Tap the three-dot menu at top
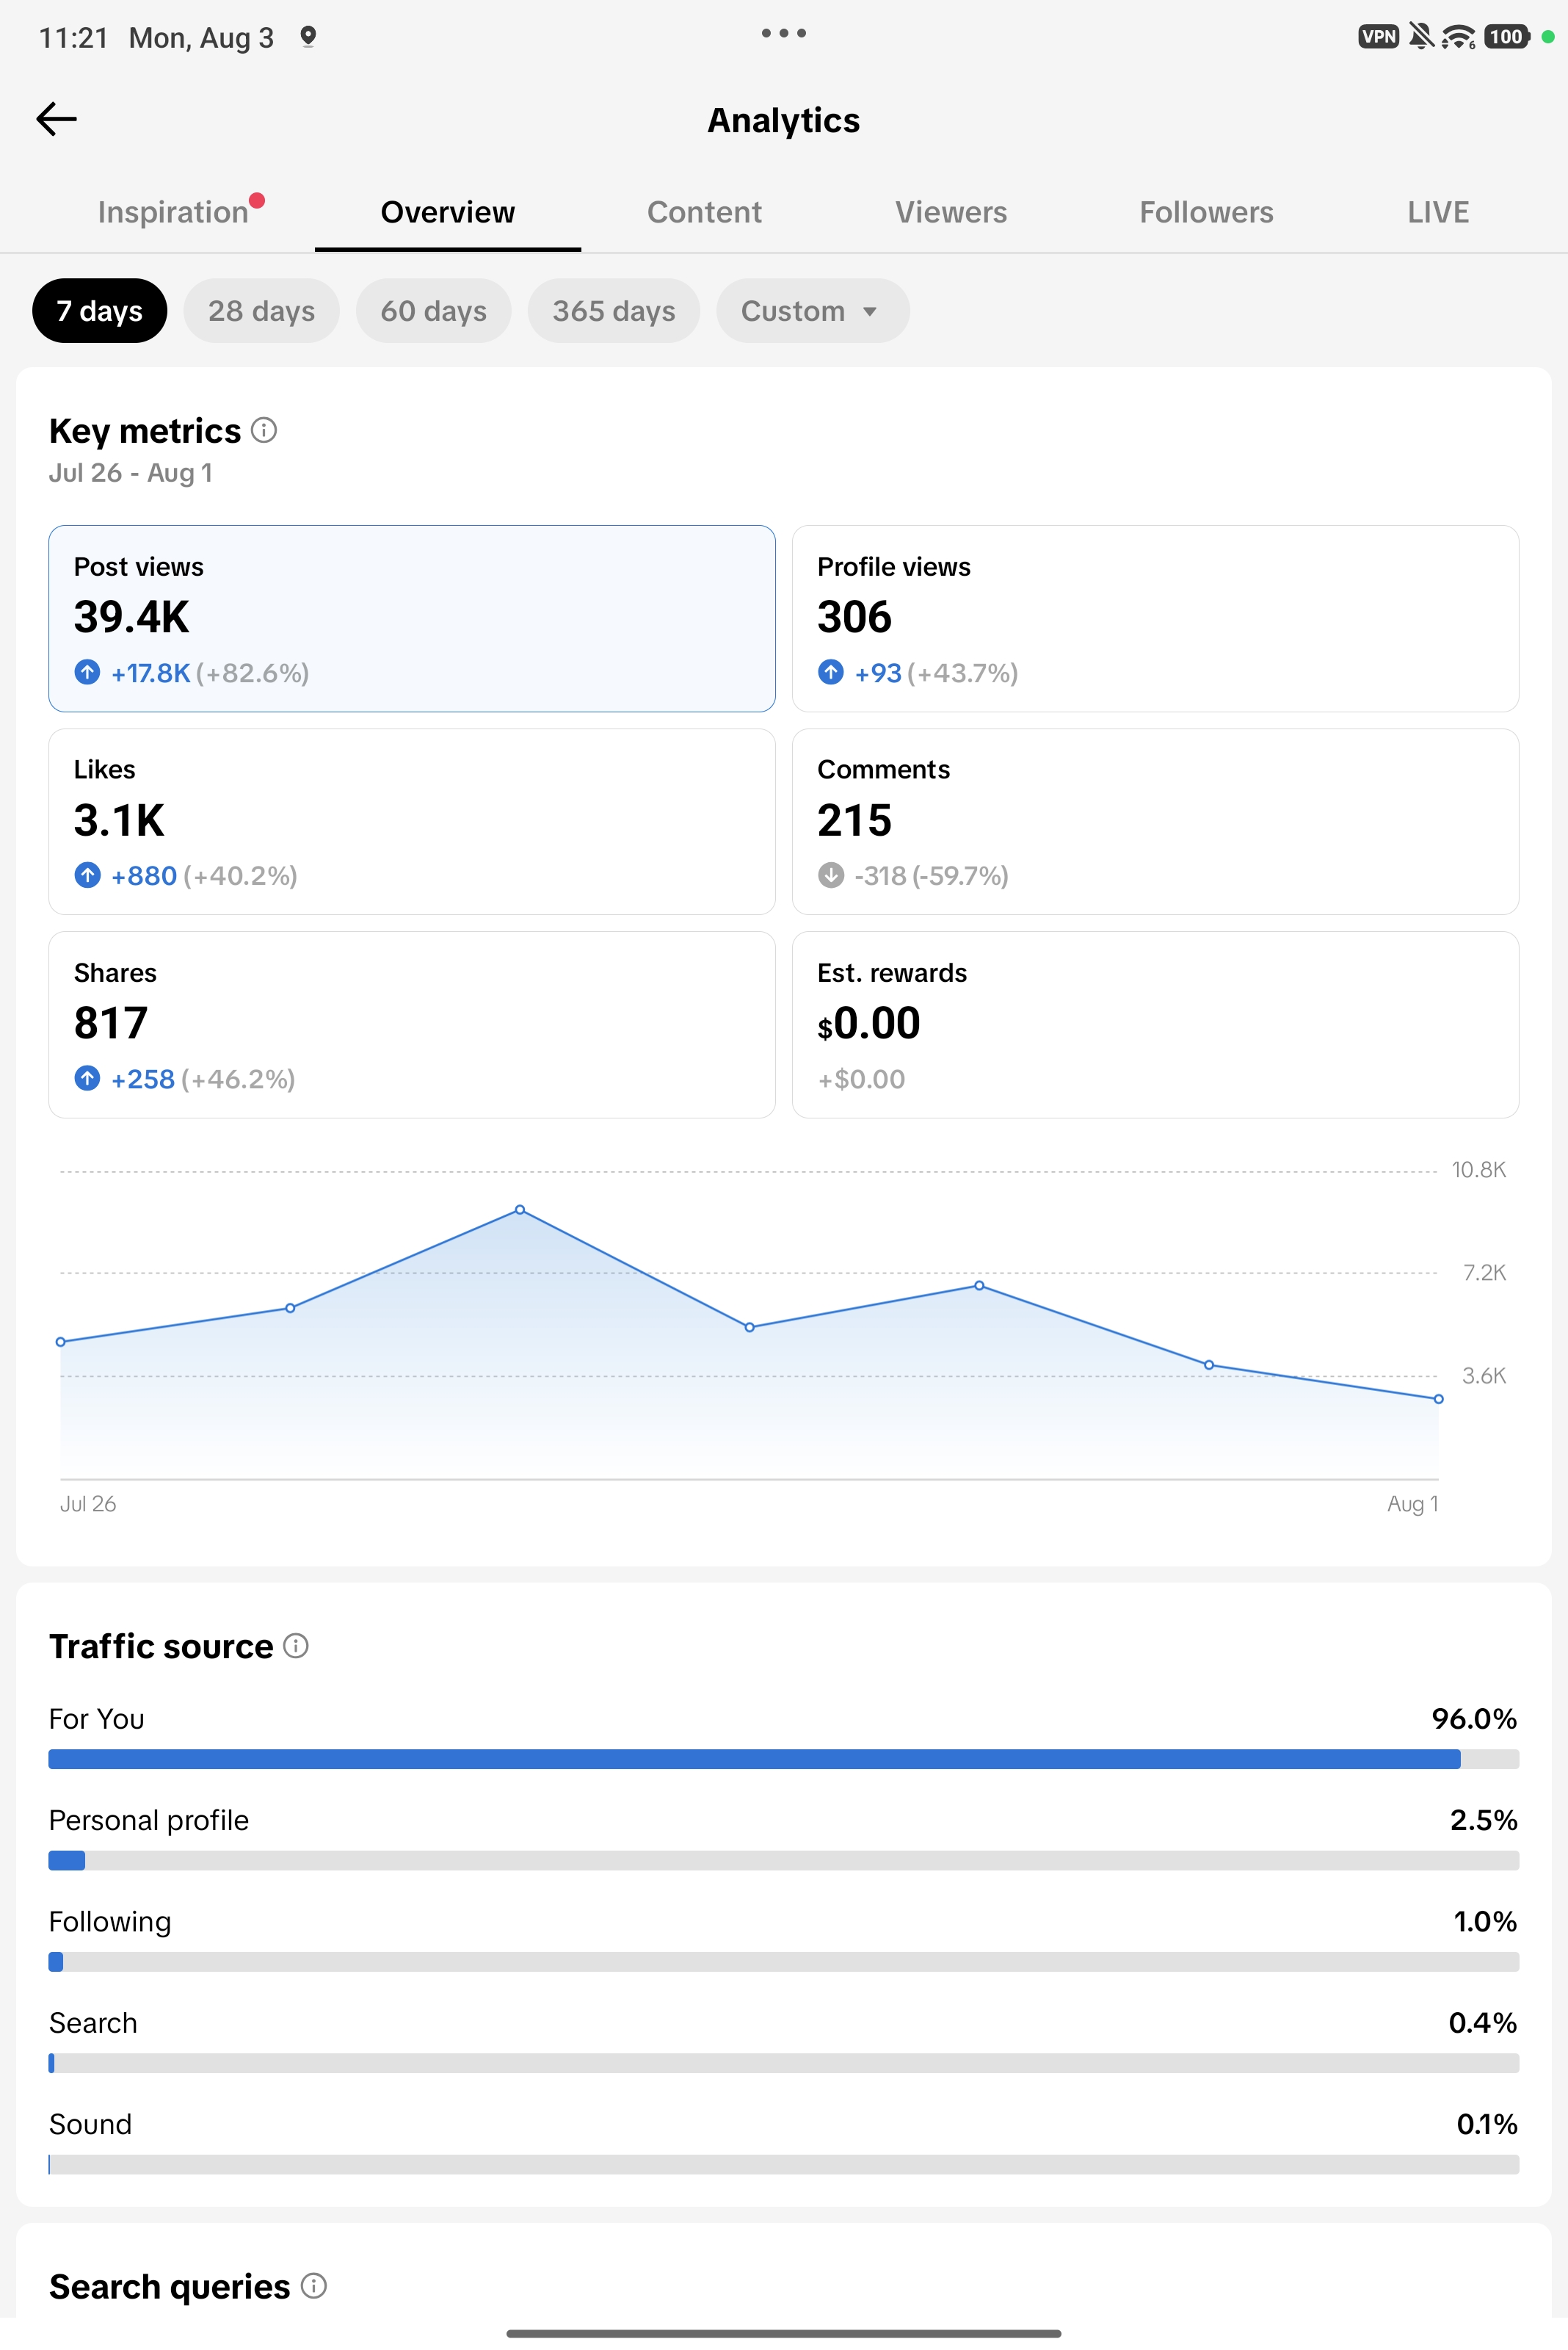This screenshot has height=2350, width=1568. [783, 33]
